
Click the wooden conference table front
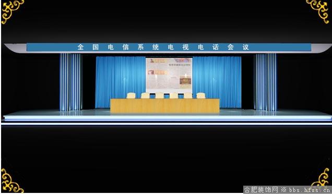(165, 105)
